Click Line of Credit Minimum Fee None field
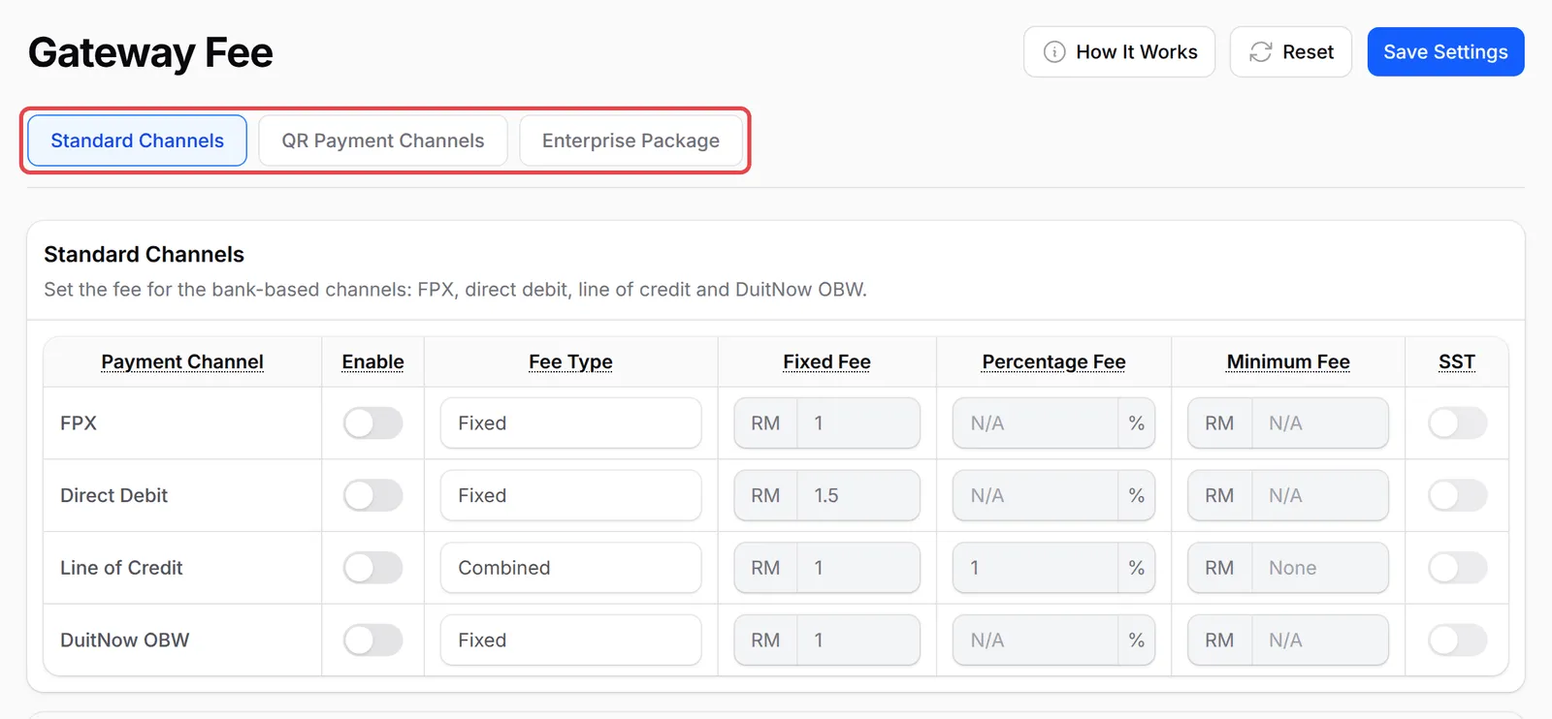1552x719 pixels. tap(1319, 568)
